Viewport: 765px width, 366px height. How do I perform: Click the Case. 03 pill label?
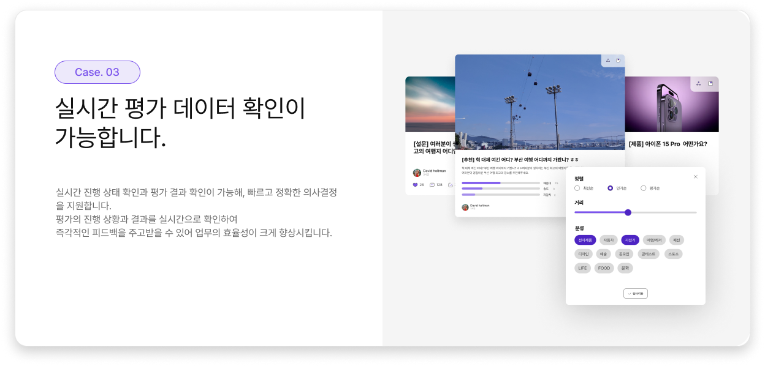[x=97, y=72]
